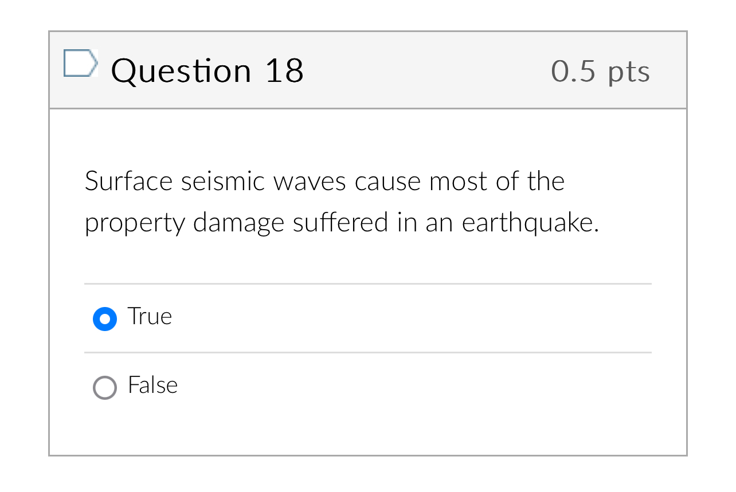
Task: Select the 0.5 pts label
Action: [600, 71]
